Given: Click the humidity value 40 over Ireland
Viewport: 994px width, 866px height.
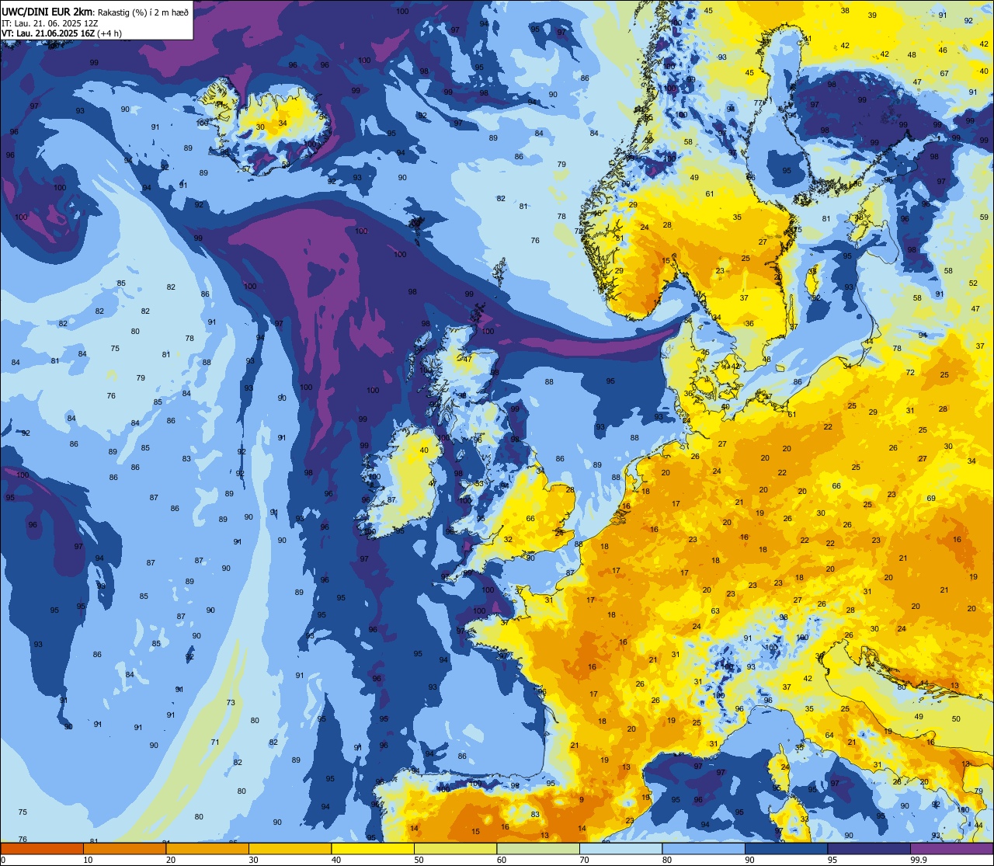Looking at the screenshot, I should pos(424,450).
